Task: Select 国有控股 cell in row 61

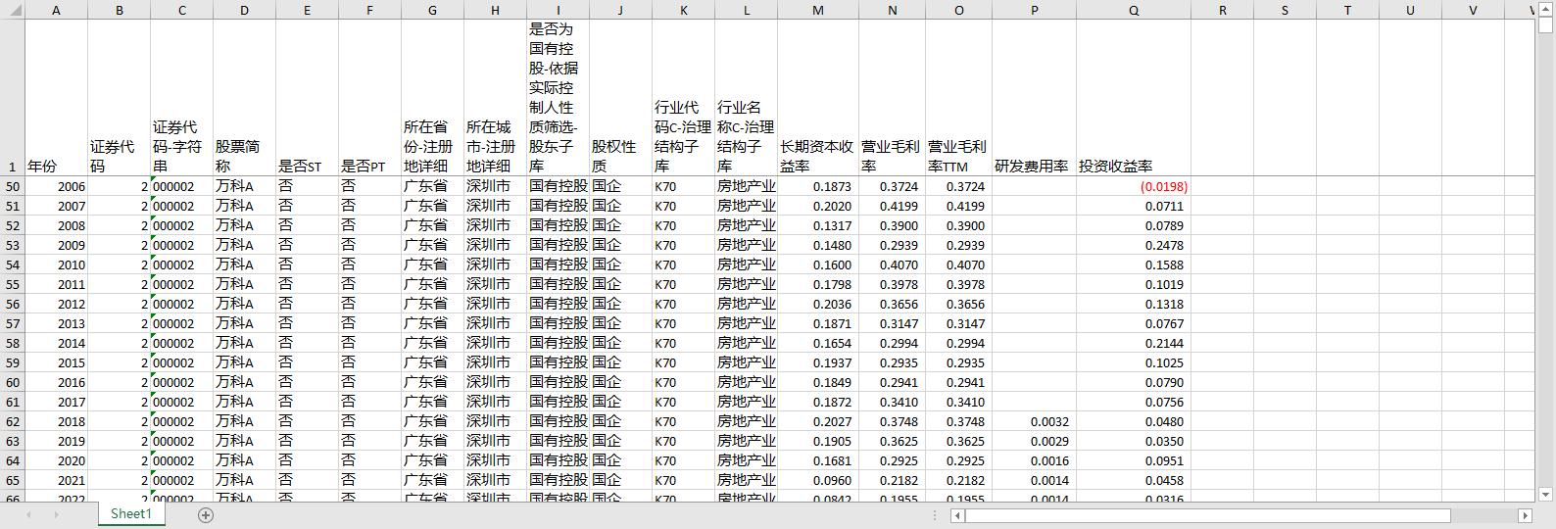Action: coord(558,402)
